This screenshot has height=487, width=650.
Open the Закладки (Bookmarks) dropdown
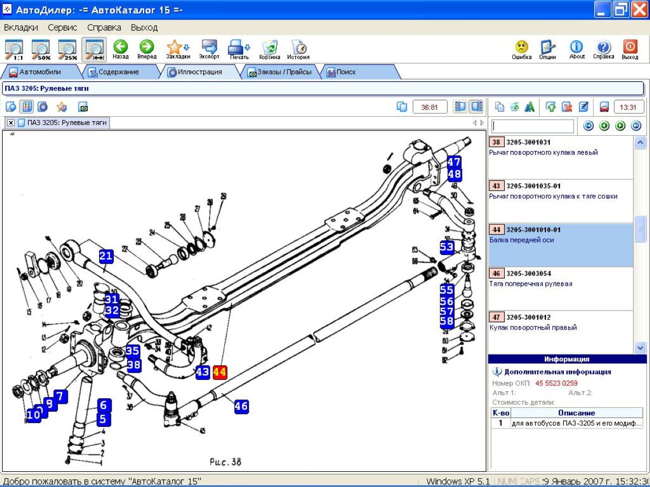coord(178,48)
